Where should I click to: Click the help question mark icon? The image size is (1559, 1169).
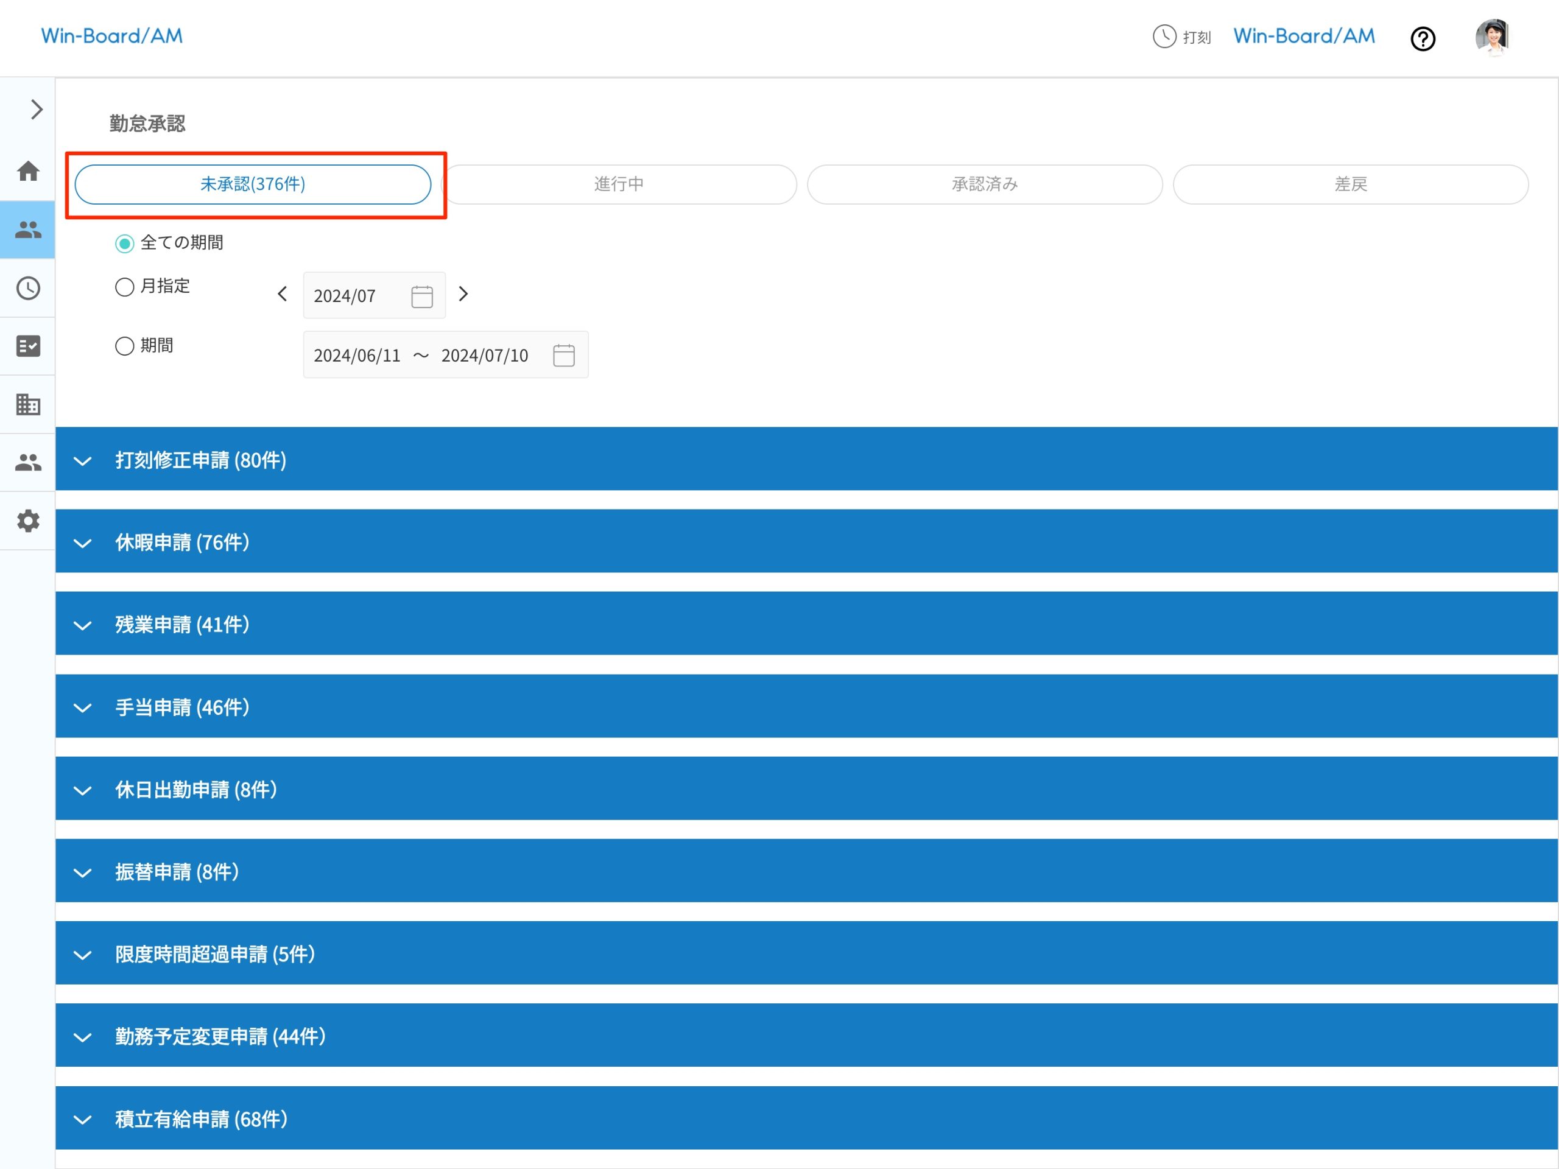[x=1422, y=39]
